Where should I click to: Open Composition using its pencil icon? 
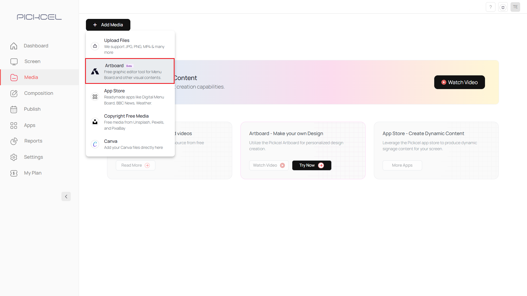tap(14, 93)
